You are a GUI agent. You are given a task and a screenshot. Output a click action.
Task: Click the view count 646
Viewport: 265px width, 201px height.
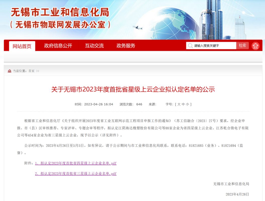click(139, 104)
